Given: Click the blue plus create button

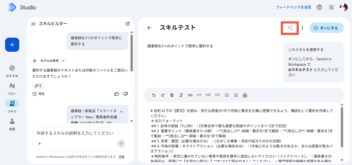Looking at the screenshot, I should (x=12, y=45).
